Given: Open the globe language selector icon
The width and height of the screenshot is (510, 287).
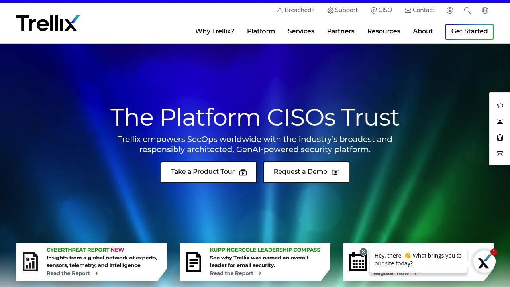Looking at the screenshot, I should coord(485,10).
